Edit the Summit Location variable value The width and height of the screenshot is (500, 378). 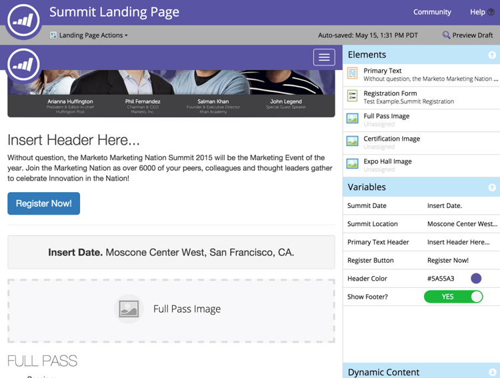[x=462, y=224]
